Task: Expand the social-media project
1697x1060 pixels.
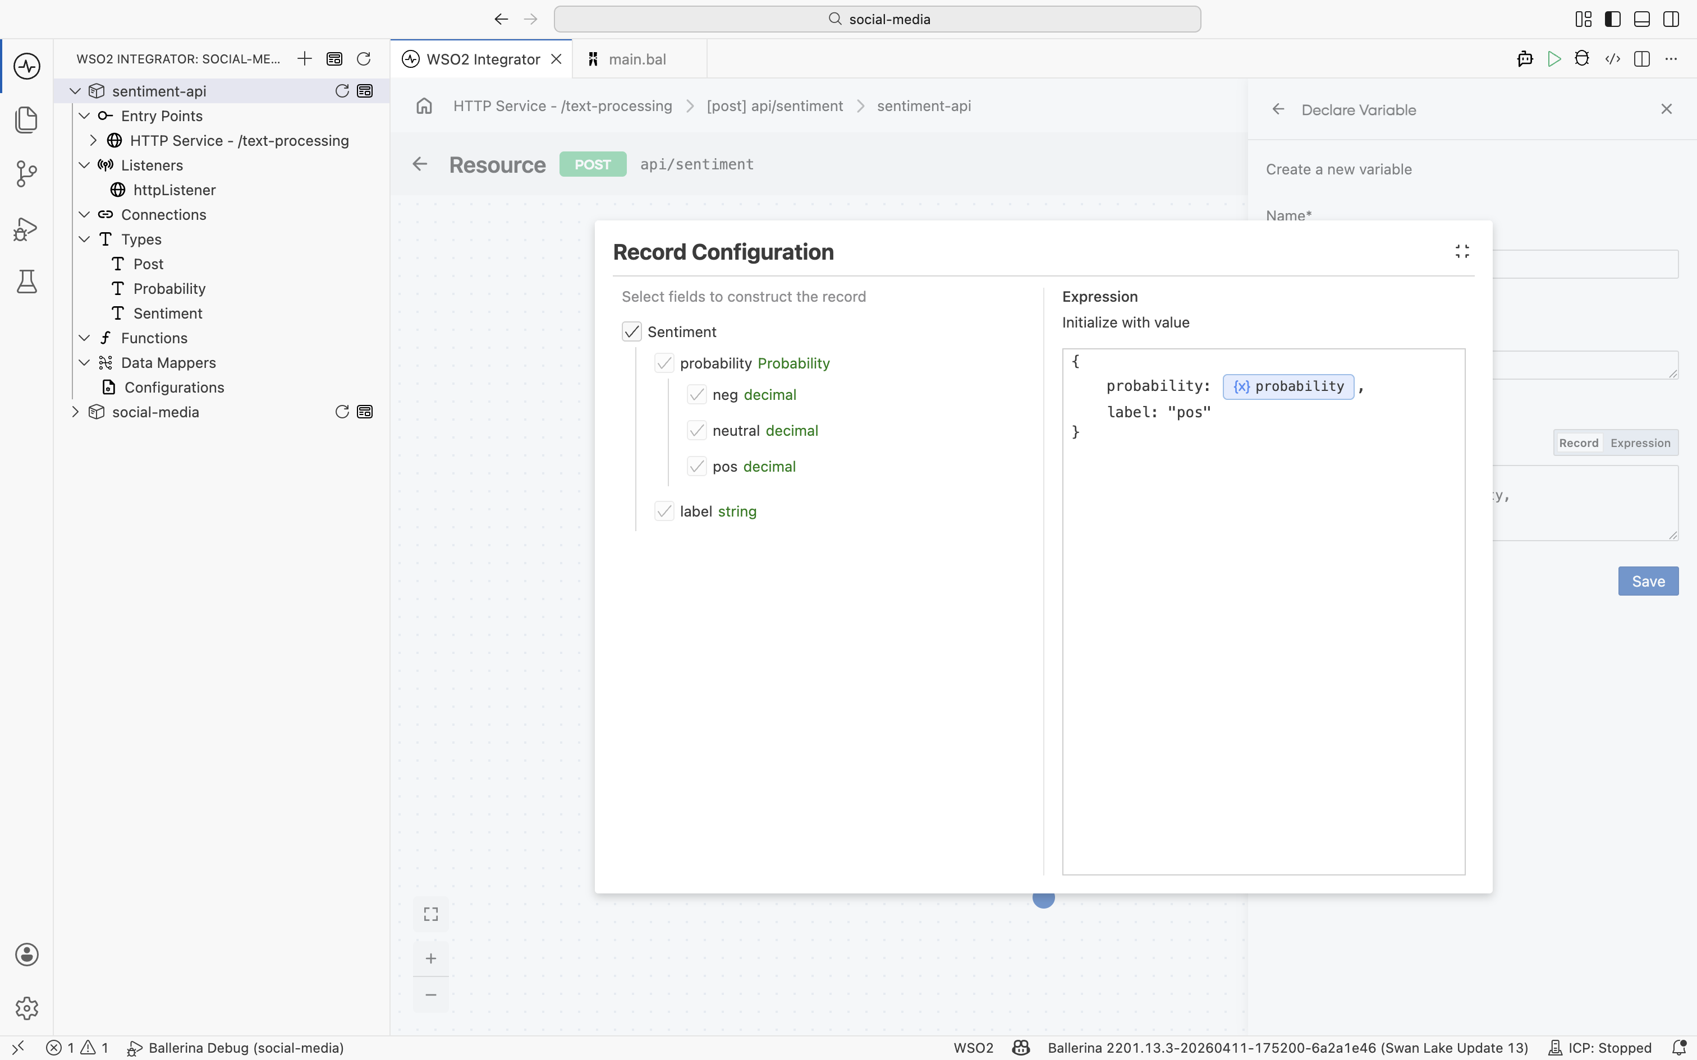Action: [x=75, y=412]
